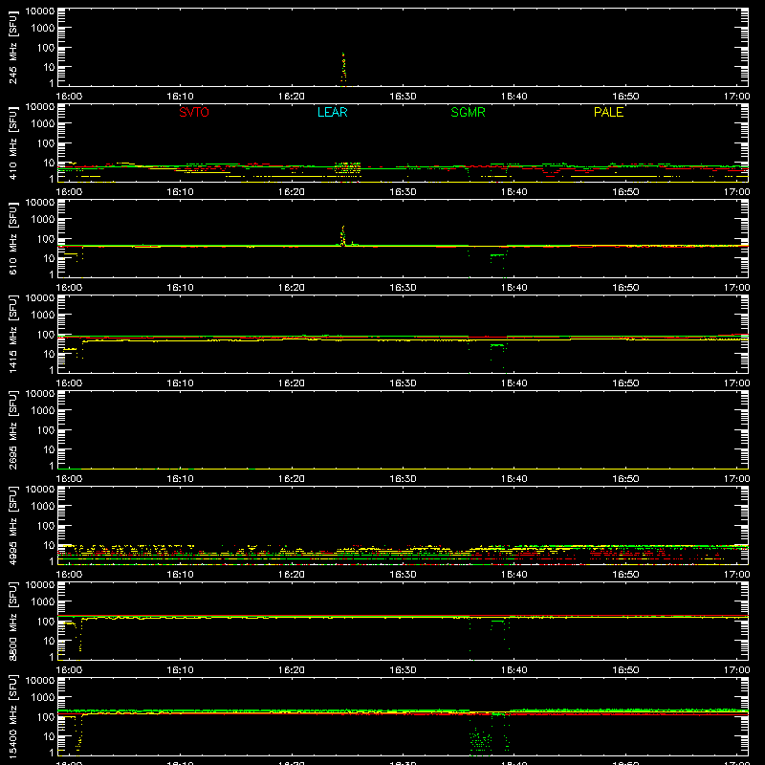
Task: Click the 16:50 time label under 1415 MHz panel
Action: 625,383
